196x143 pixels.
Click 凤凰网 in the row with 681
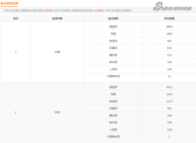pos(113,108)
